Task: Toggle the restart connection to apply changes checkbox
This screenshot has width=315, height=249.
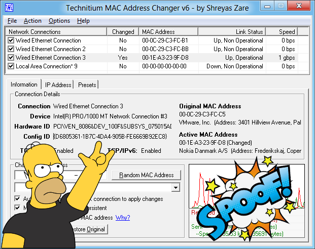Action: 18,199
